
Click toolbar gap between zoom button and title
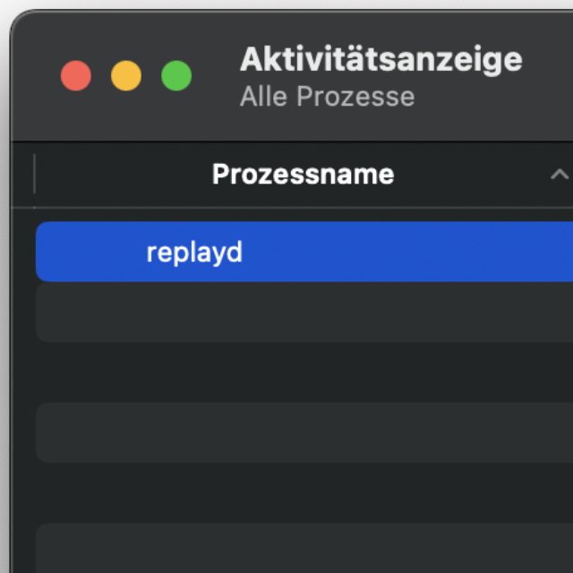(x=216, y=76)
